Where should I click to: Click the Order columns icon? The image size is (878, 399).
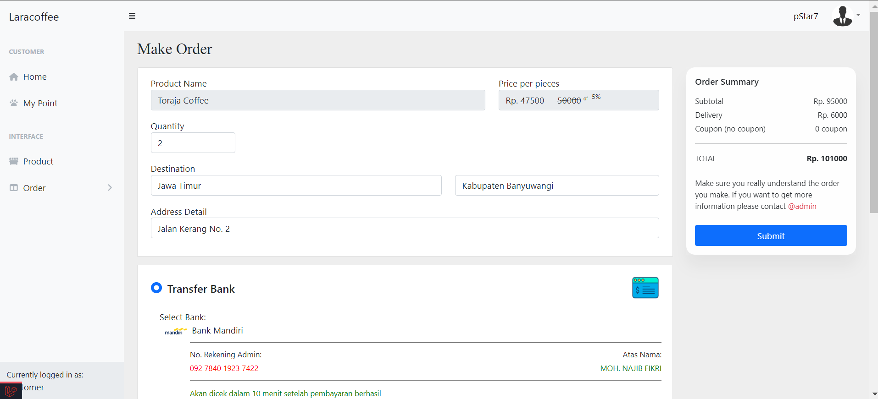click(14, 188)
